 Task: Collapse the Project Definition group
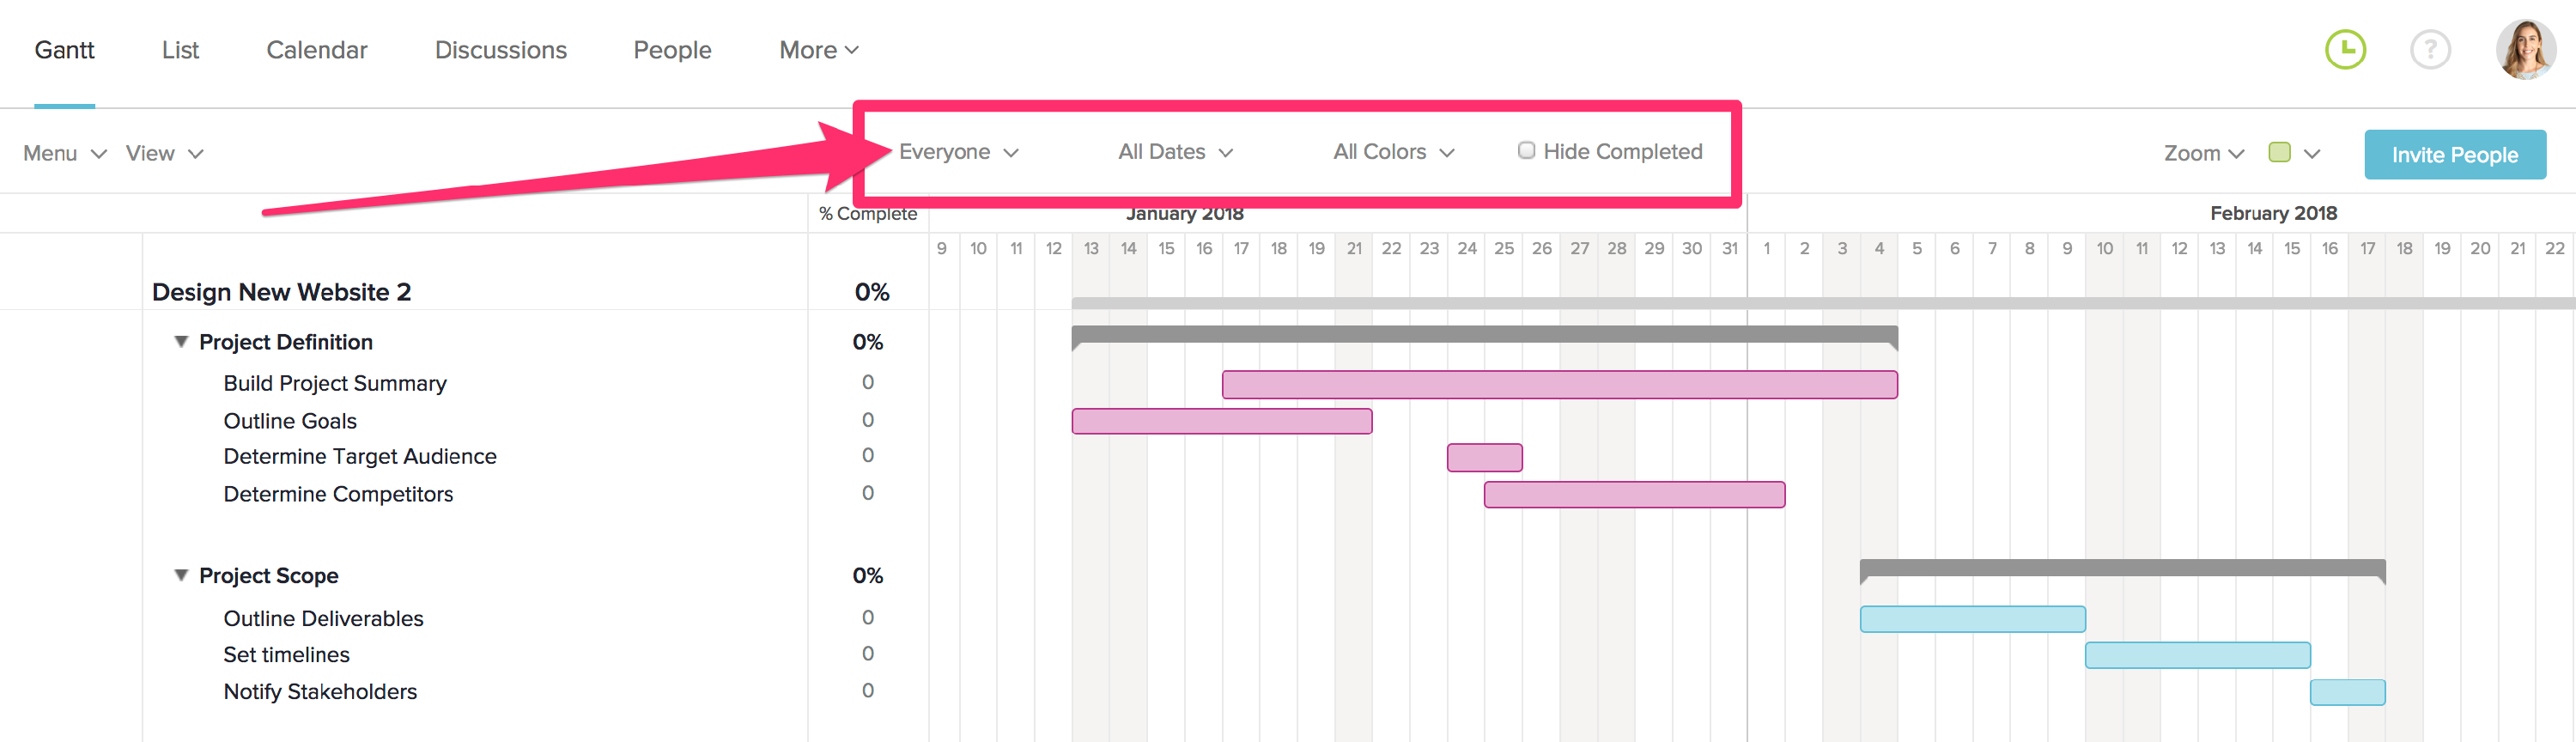click(x=180, y=341)
